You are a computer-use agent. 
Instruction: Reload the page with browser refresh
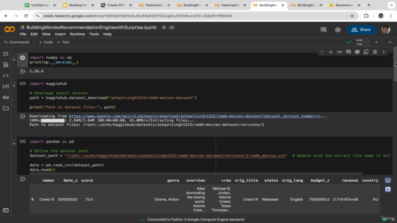26,15
